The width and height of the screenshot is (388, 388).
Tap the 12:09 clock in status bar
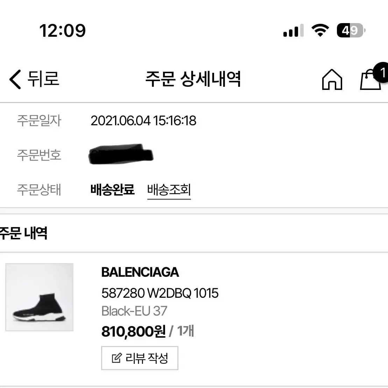point(62,31)
